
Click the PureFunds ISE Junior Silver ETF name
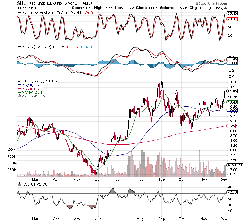coord(55,3)
